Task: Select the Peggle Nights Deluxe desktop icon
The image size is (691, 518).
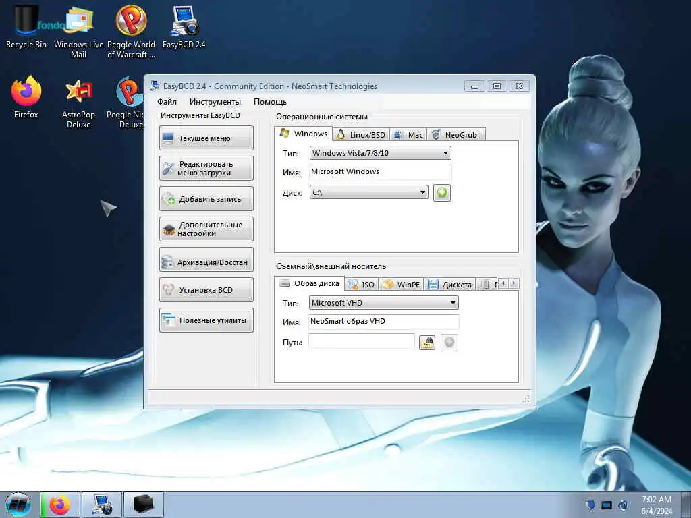Action: pyautogui.click(x=126, y=103)
